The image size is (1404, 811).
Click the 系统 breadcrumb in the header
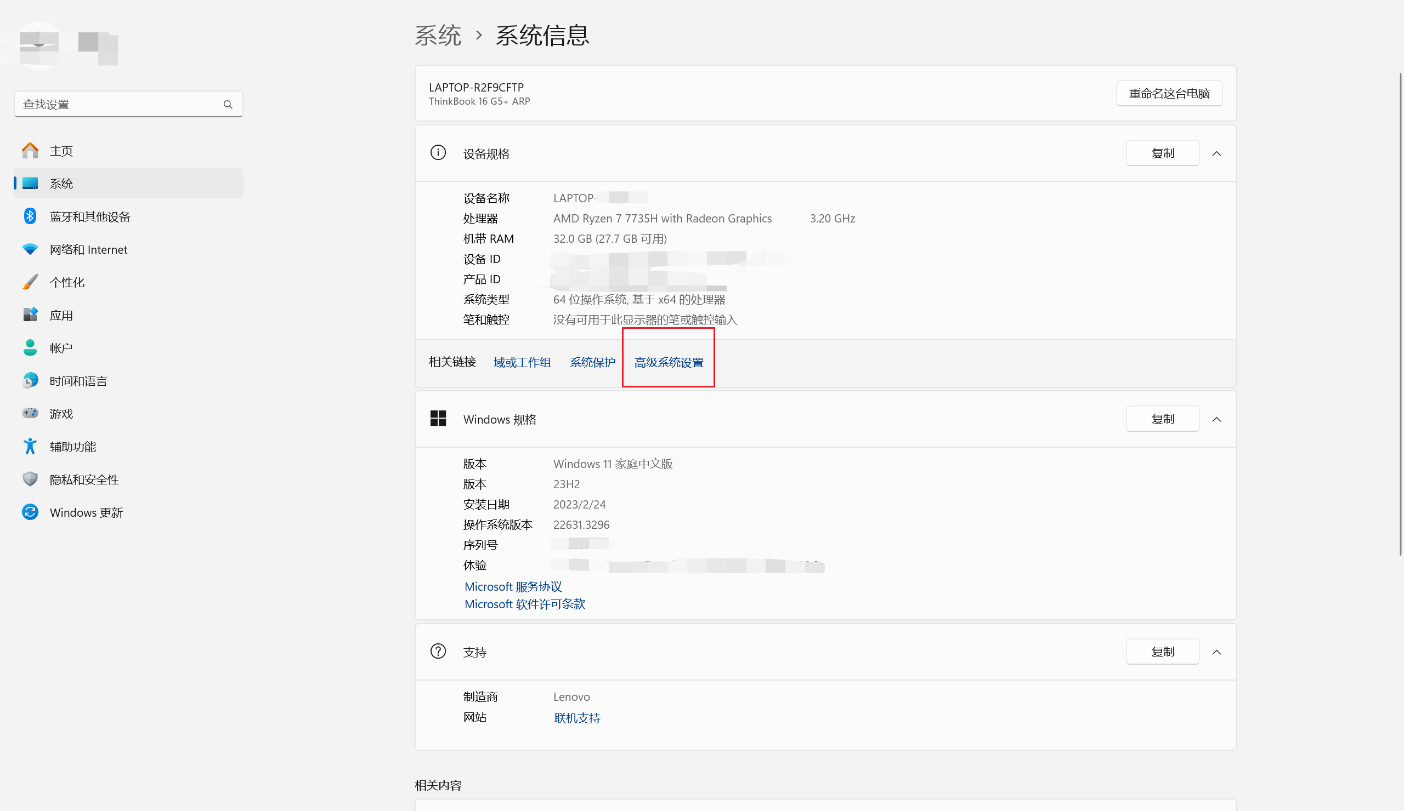(438, 36)
